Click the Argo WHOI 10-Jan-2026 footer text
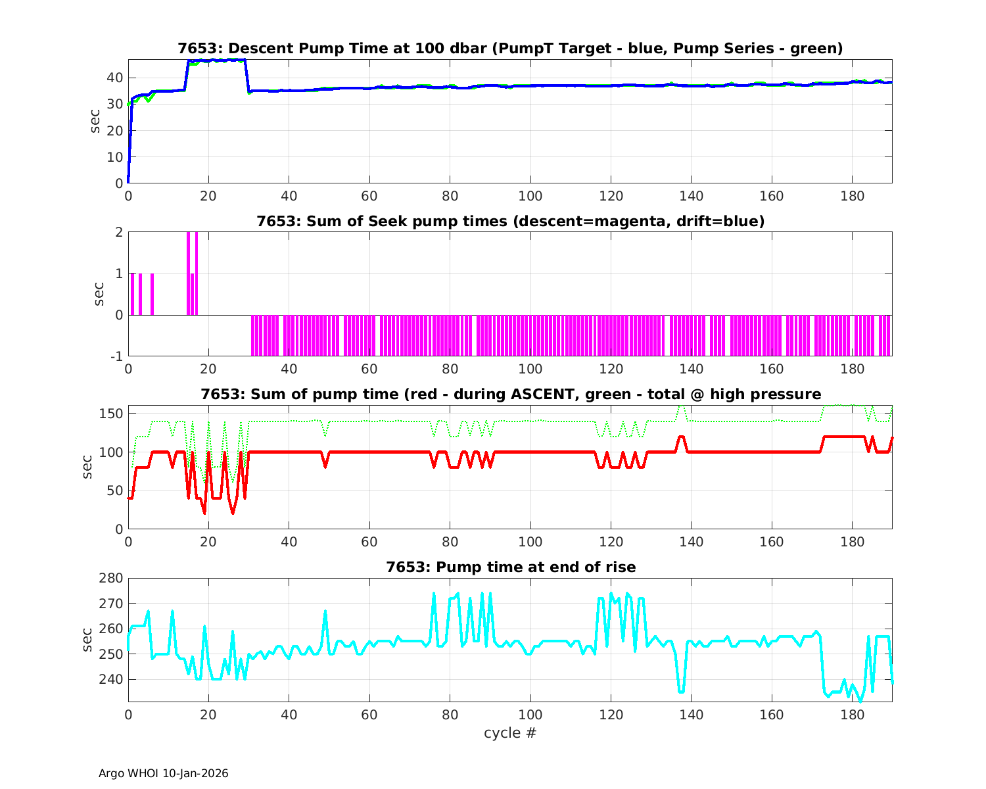The image size is (986, 789). pos(164,773)
